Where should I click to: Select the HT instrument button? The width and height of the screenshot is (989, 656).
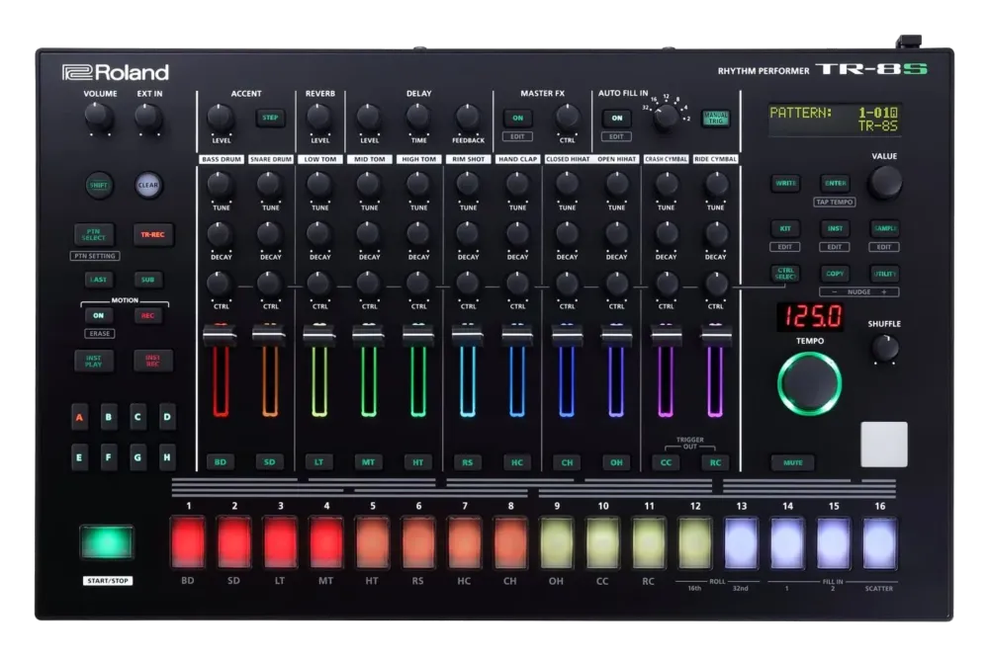[417, 462]
